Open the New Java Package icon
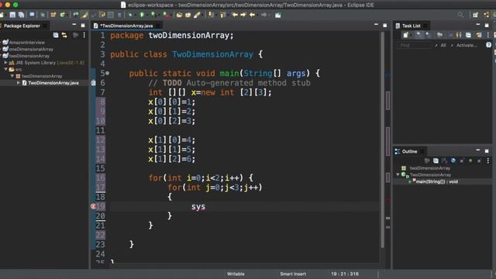This screenshot has width=496, height=279. (53, 15)
